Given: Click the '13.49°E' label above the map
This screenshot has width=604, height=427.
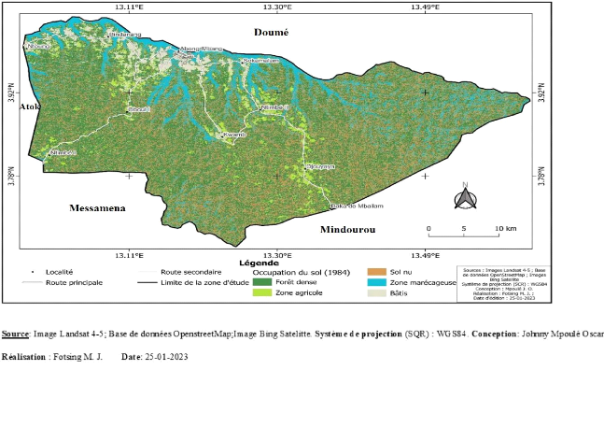Looking at the screenshot, I should pyautogui.click(x=426, y=7).
